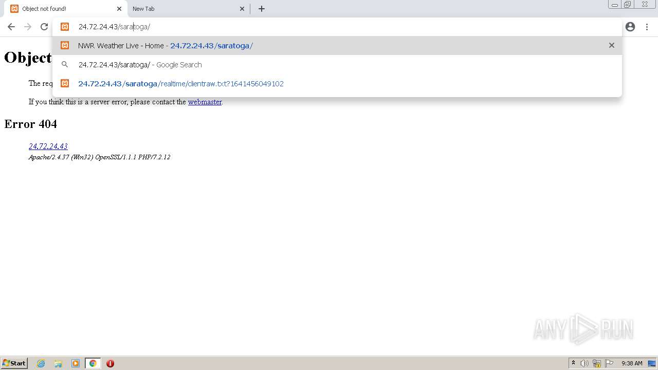
Task: Open Chrome profile account icon
Action: (x=630, y=27)
